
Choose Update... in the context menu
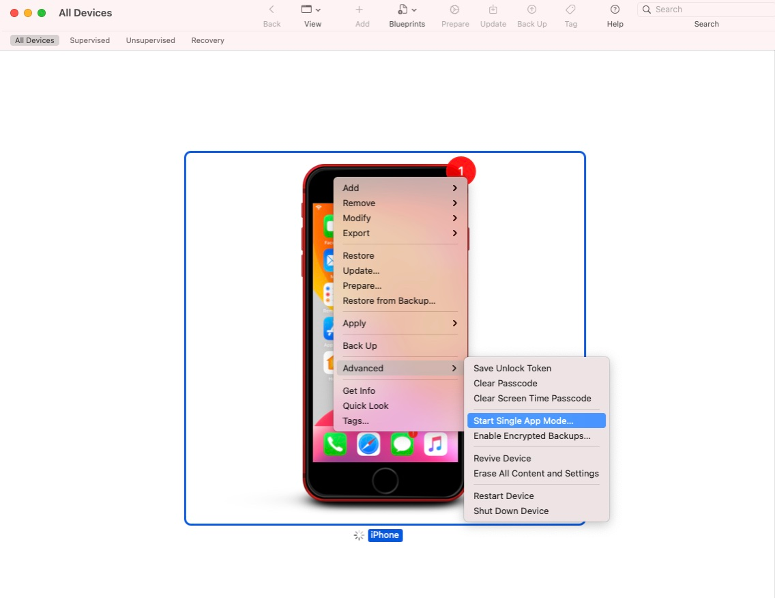pyautogui.click(x=400, y=271)
